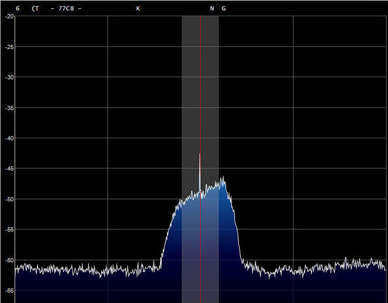Click the -50 label on the dB axis
388x303 pixels.
point(9,199)
